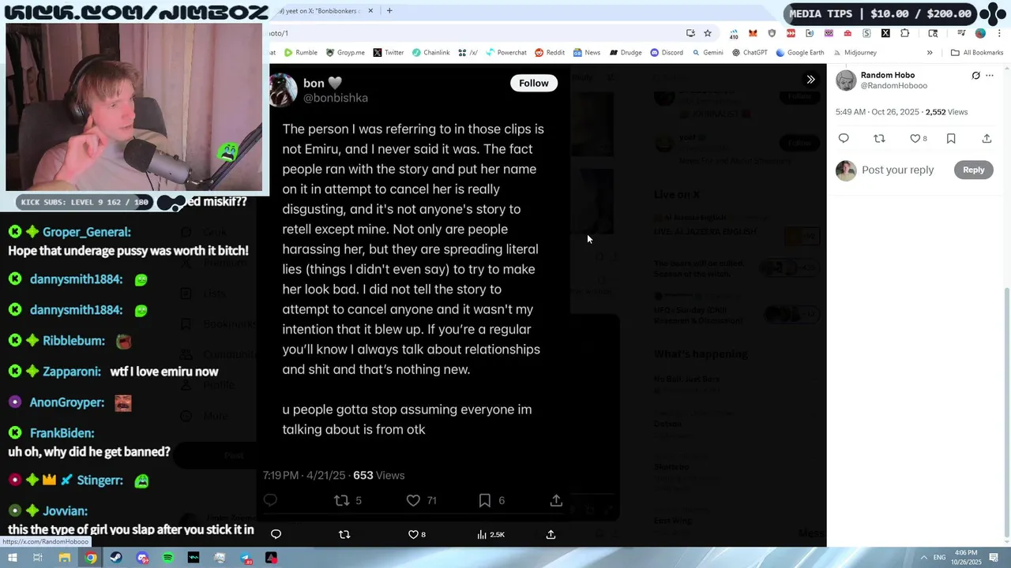Click the gray Reply button
This screenshot has height=568, width=1011.
click(973, 170)
